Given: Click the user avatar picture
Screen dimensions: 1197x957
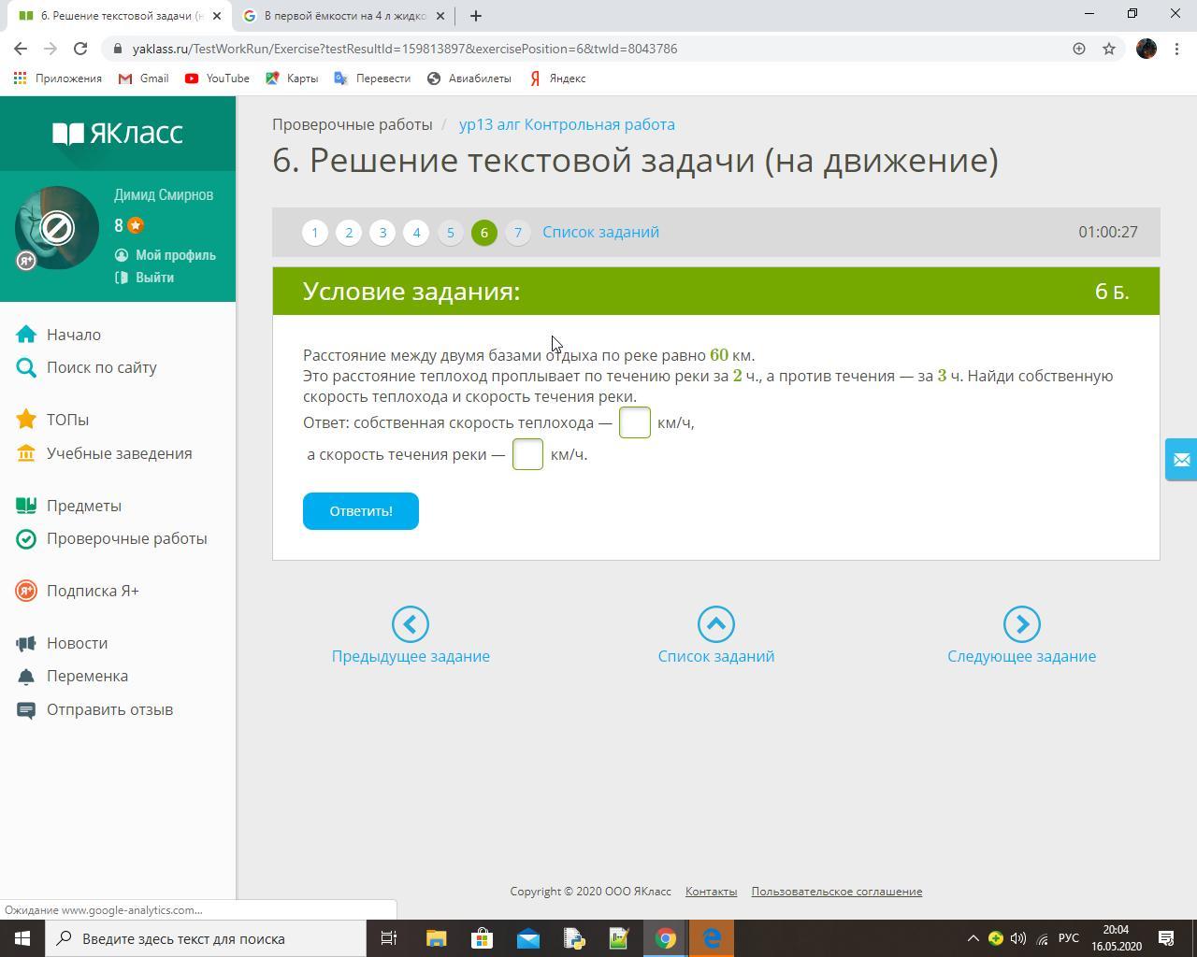Looking at the screenshot, I should 57,228.
